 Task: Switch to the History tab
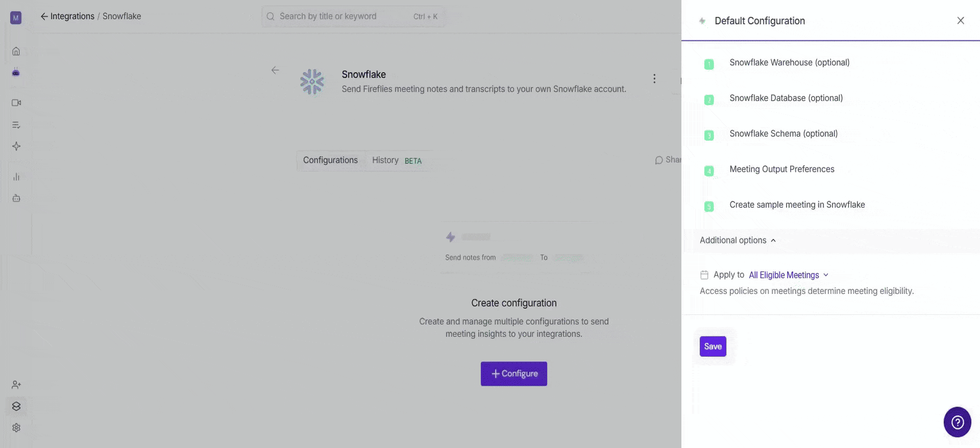point(397,160)
